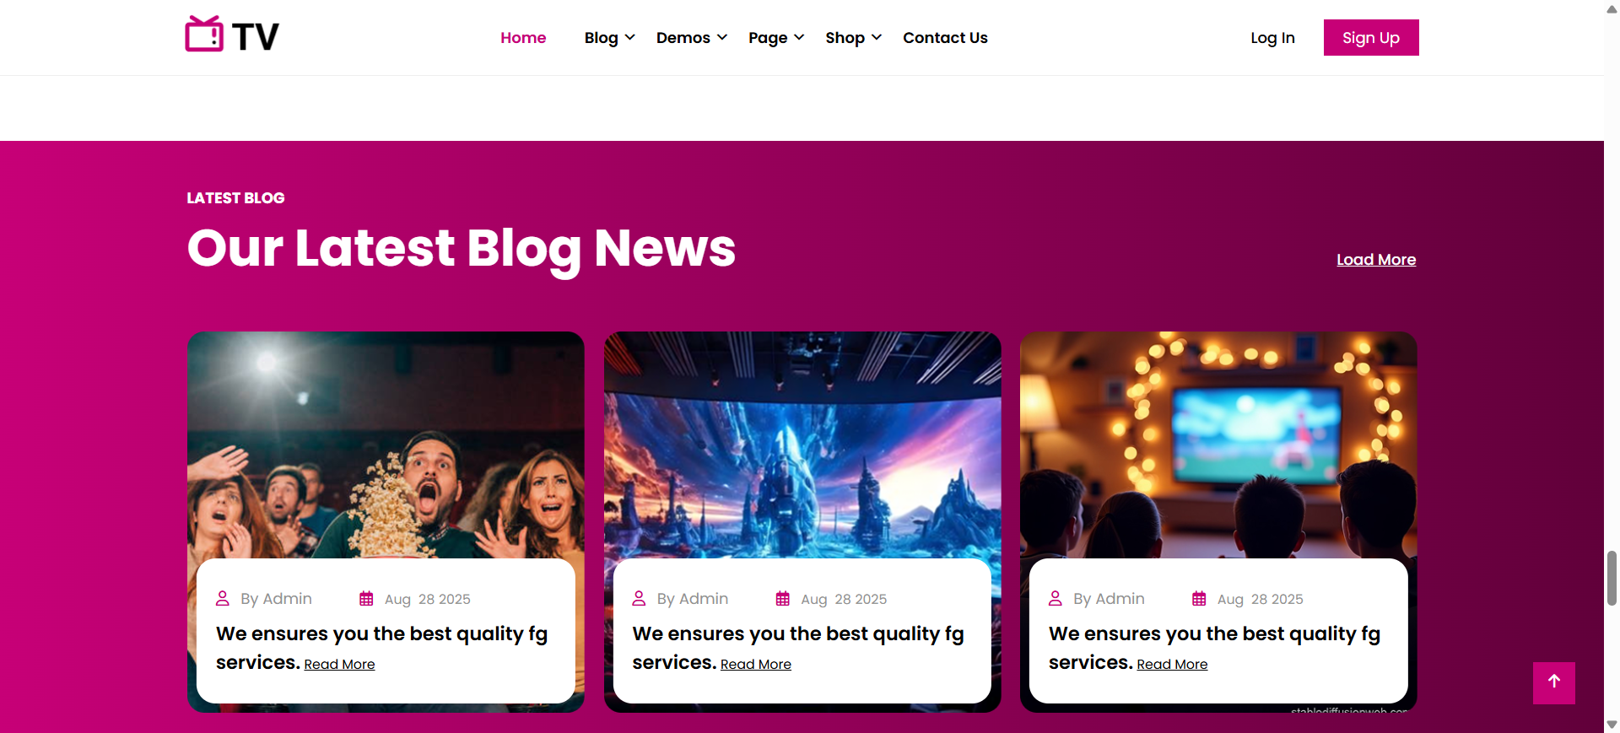
Task: Expand the Blog dropdown menu
Action: click(x=609, y=38)
